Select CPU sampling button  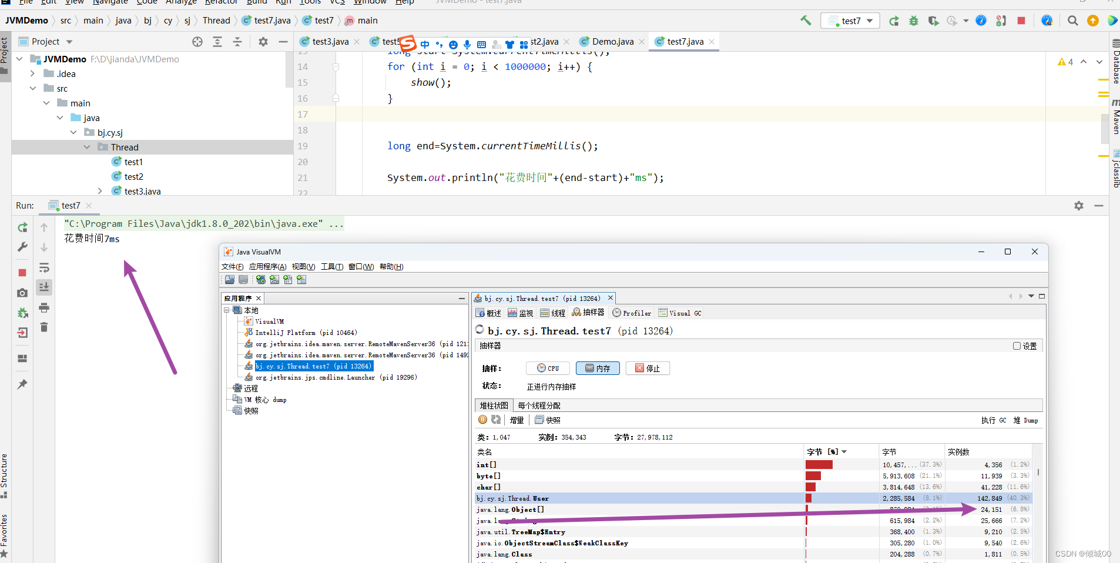point(548,368)
